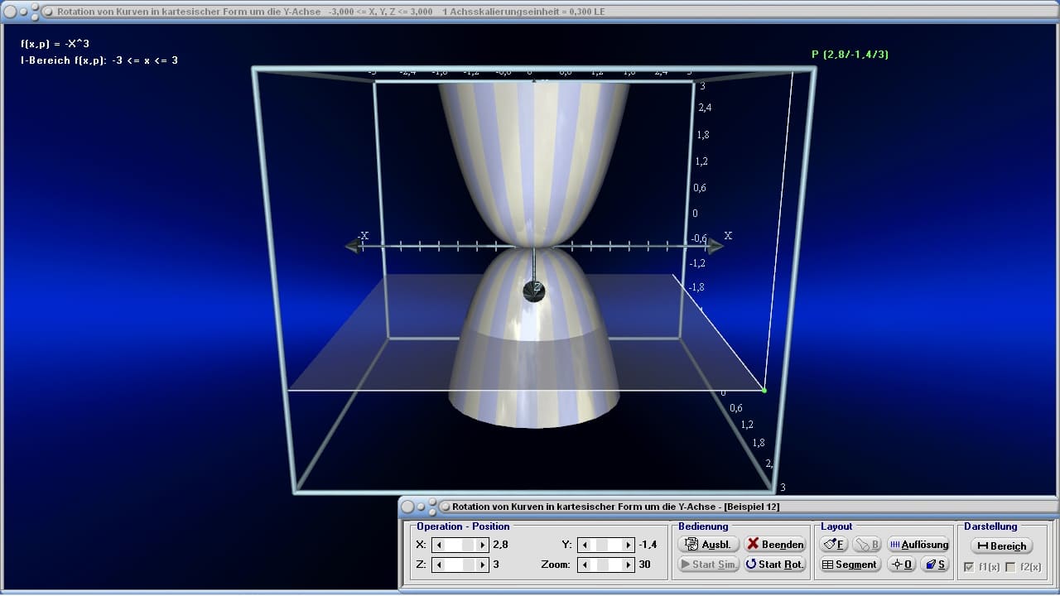The width and height of the screenshot is (1060, 596).
Task: Click the greyed Start Sim. button
Action: point(708,565)
